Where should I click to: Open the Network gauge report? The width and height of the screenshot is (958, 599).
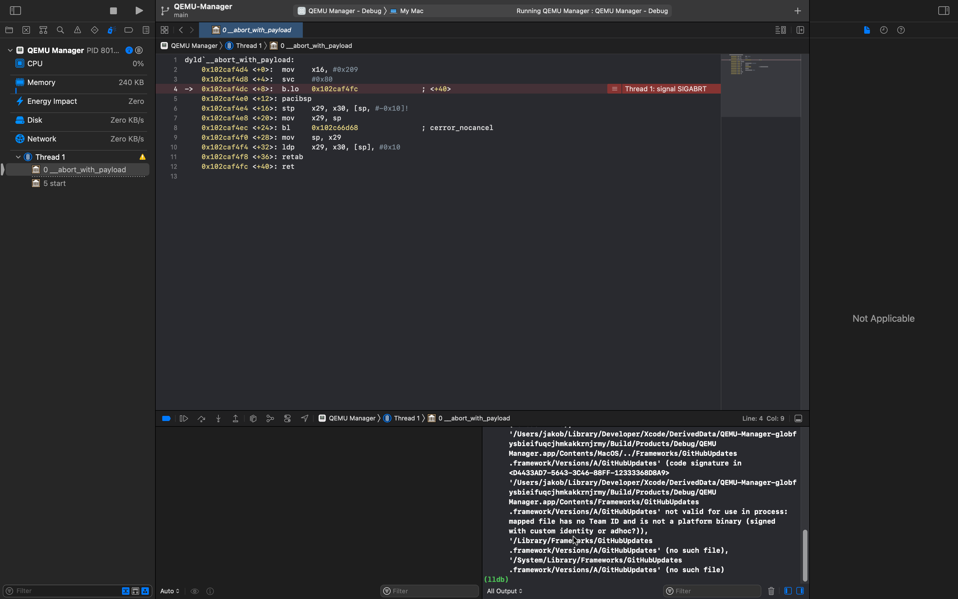click(79, 139)
